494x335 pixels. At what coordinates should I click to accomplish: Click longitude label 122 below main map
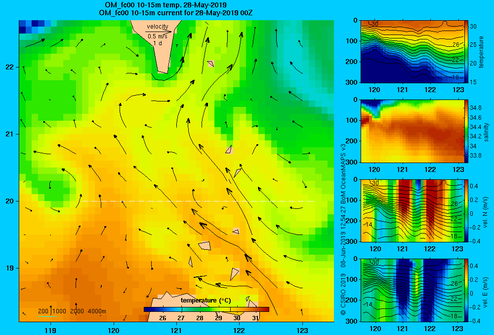pos(239,330)
